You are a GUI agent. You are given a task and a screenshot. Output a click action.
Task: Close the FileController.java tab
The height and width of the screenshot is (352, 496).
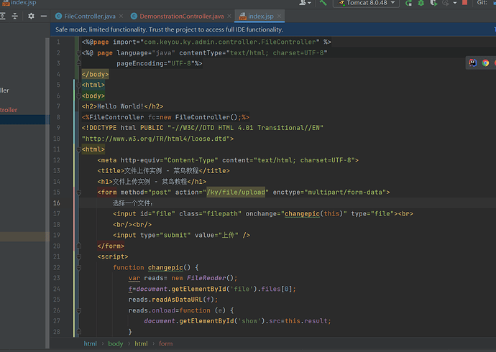(121, 16)
